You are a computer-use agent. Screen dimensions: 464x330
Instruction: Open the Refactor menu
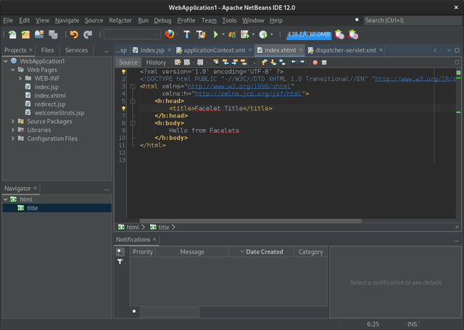120,20
